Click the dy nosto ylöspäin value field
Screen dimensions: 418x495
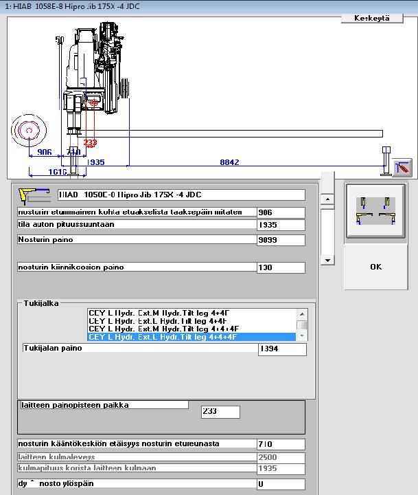[x=281, y=484]
